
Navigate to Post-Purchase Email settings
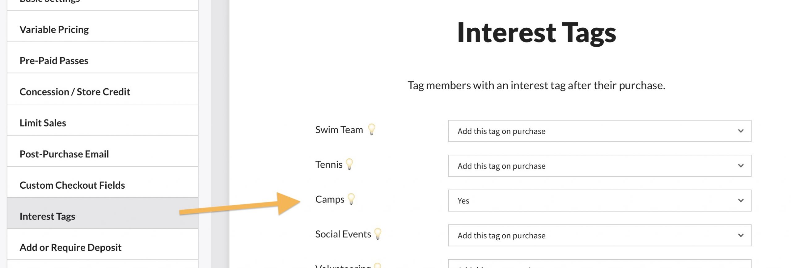click(64, 154)
